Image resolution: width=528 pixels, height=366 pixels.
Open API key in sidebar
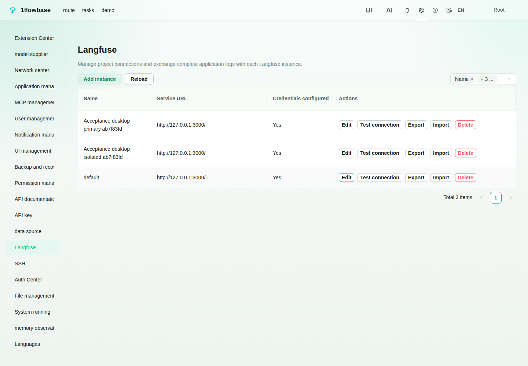click(x=33, y=215)
